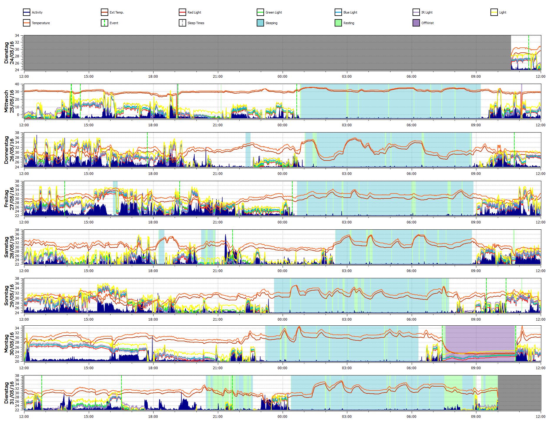The height and width of the screenshot is (424, 549).
Task: Click the 18:00 axis label under Dienstag 31/05
Action: tap(153, 416)
